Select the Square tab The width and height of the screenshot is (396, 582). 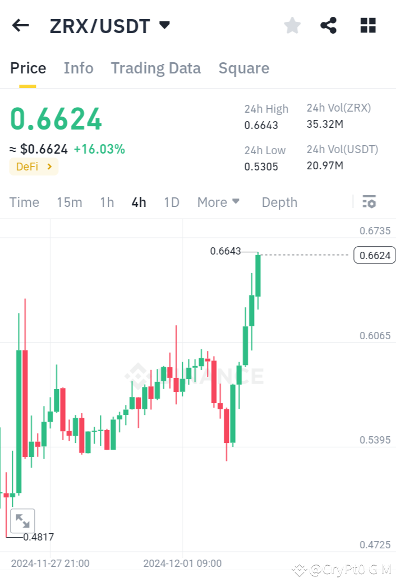click(x=244, y=68)
